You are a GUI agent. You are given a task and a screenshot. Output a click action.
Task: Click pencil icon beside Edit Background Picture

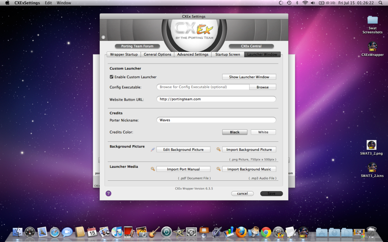[x=153, y=149]
